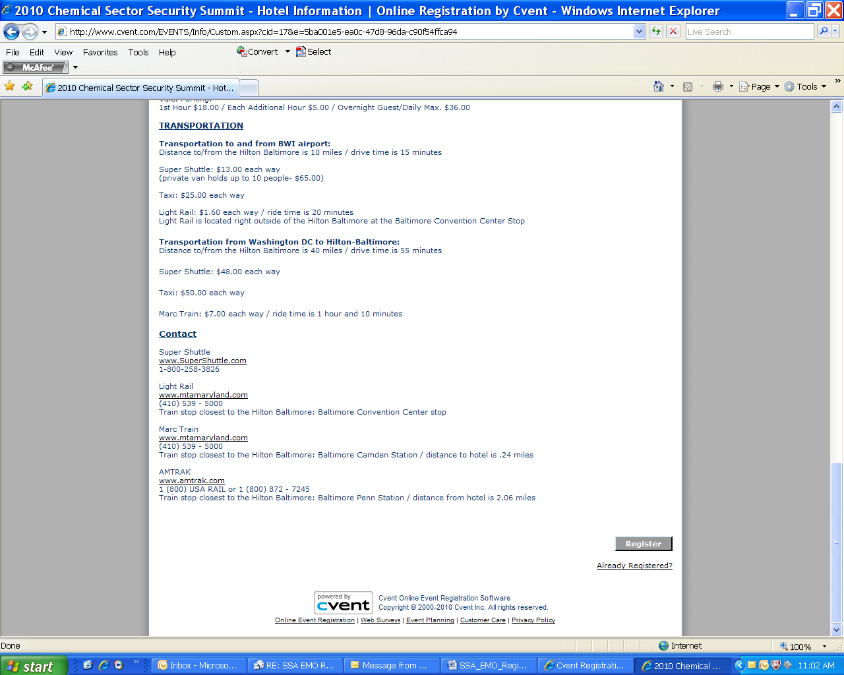
Task: Click the Live Search input box
Action: click(x=750, y=32)
